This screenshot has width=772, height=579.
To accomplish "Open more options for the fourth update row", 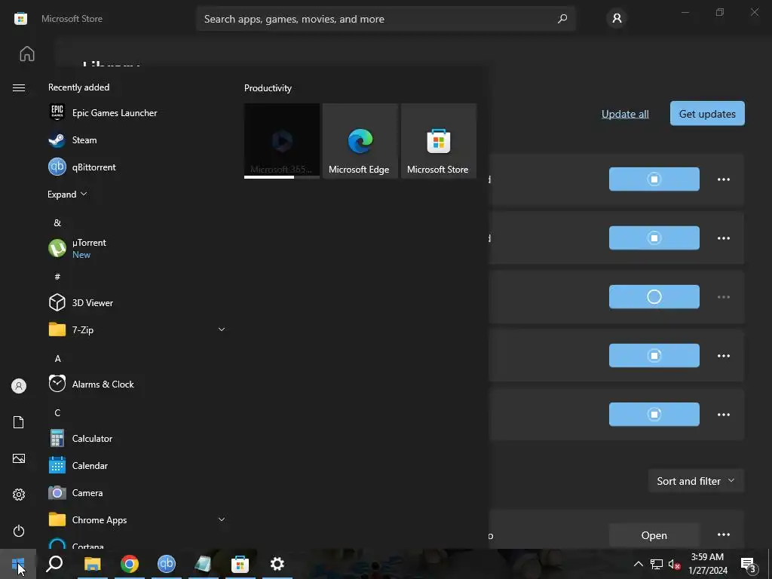I will (724, 356).
